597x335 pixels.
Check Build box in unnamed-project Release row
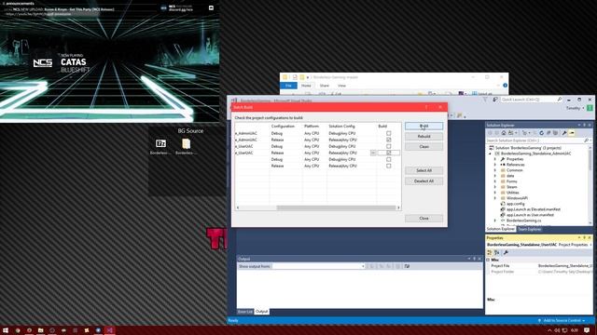(x=388, y=166)
